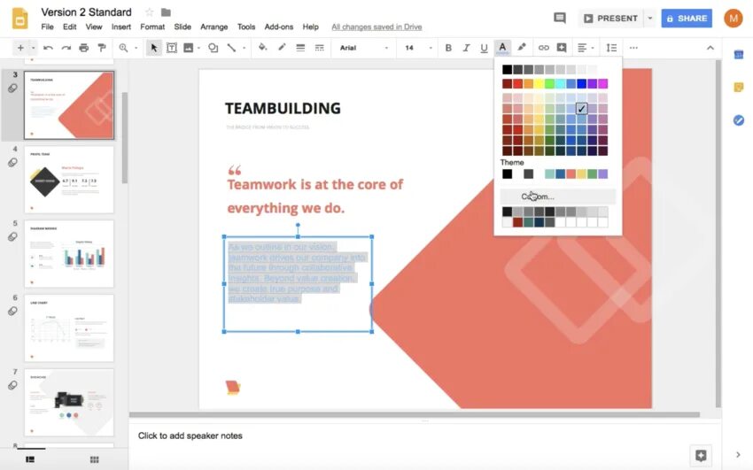Screen dimensions: 753x470
Task: Star the Version 2 Standard document
Action: (x=150, y=12)
